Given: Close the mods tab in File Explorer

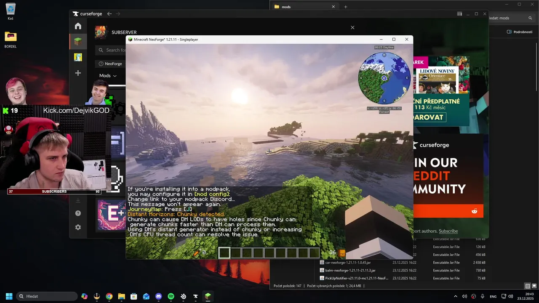Looking at the screenshot, I should point(333,7).
